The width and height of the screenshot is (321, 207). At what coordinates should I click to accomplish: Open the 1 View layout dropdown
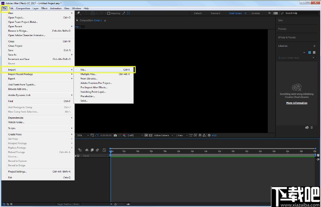pos(182,135)
